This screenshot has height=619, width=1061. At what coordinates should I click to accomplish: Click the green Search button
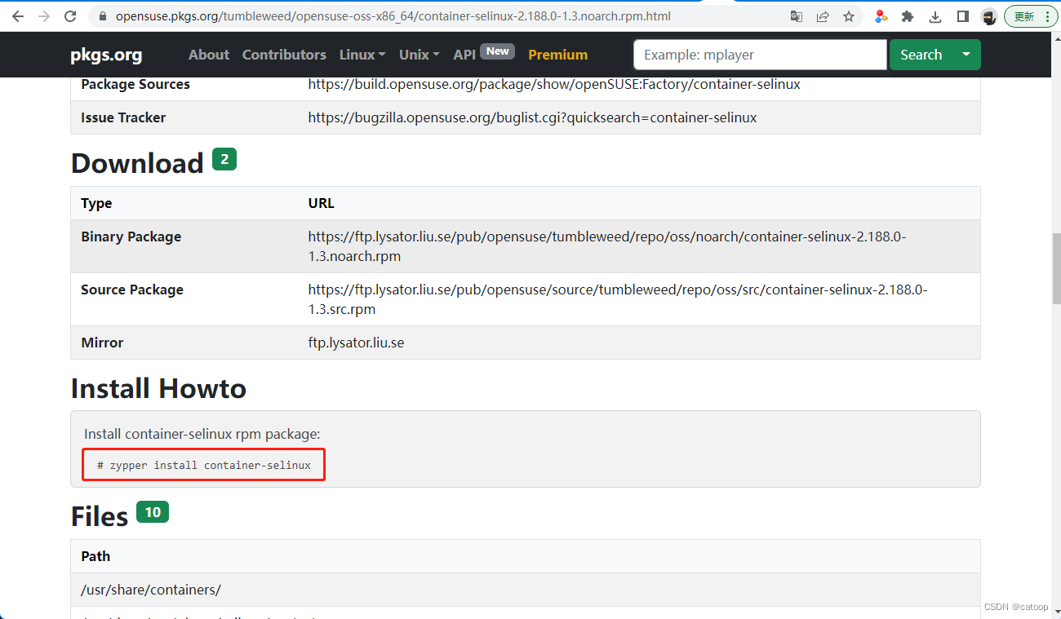921,55
